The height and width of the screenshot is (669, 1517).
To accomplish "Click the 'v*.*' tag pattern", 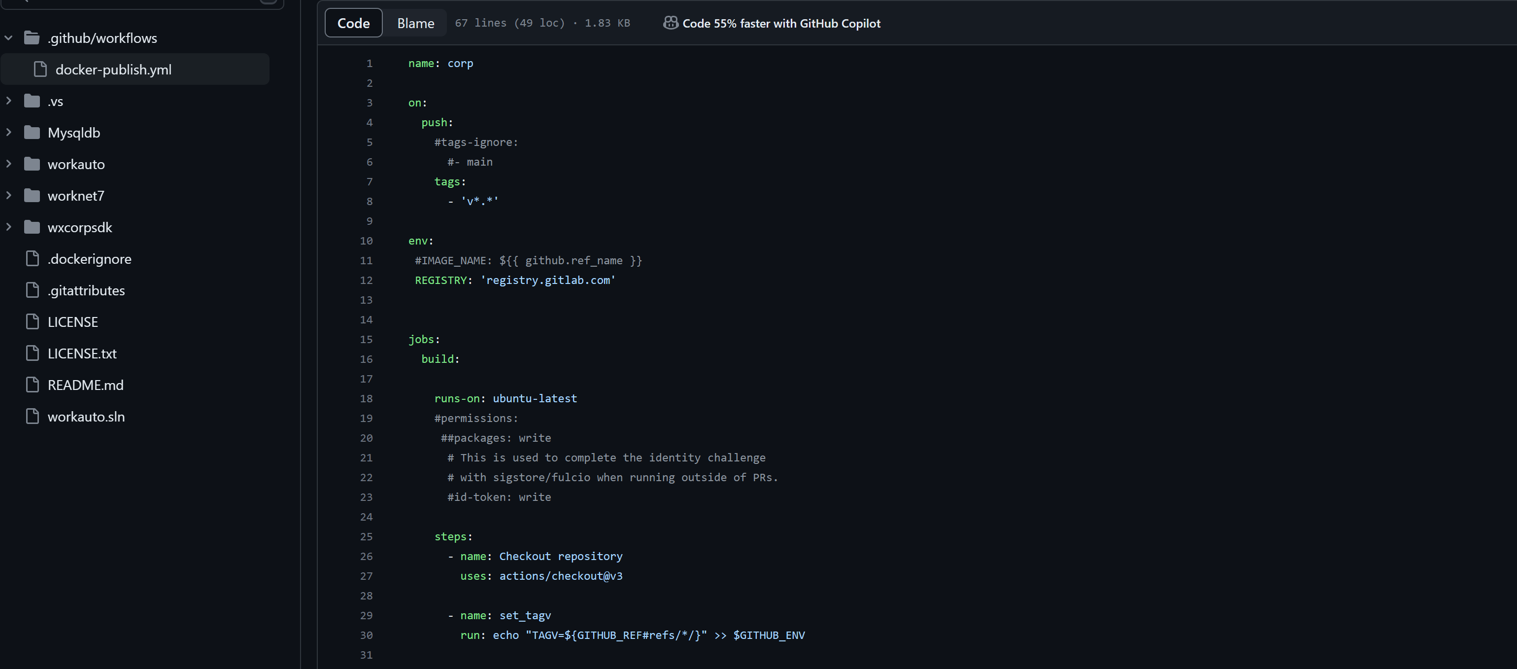I will [479, 202].
